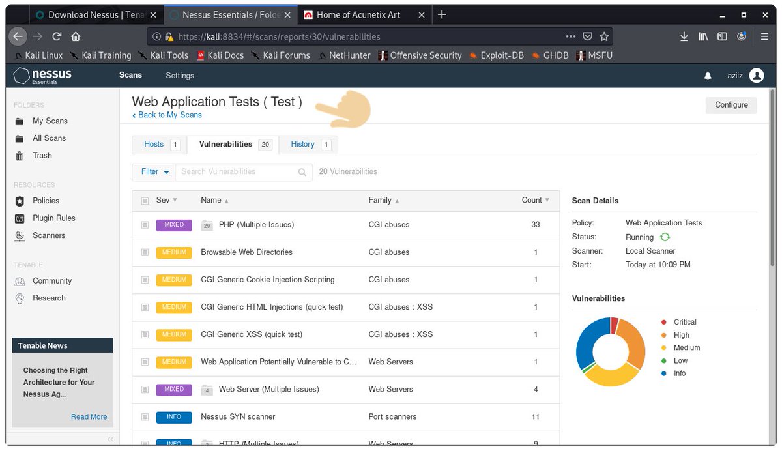Check the Web Server (Multiple Issues) checkbox
Image resolution: width=782 pixels, height=451 pixels.
click(x=145, y=389)
